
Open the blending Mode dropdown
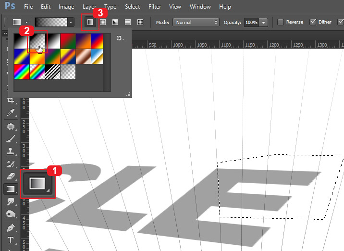pyautogui.click(x=196, y=22)
